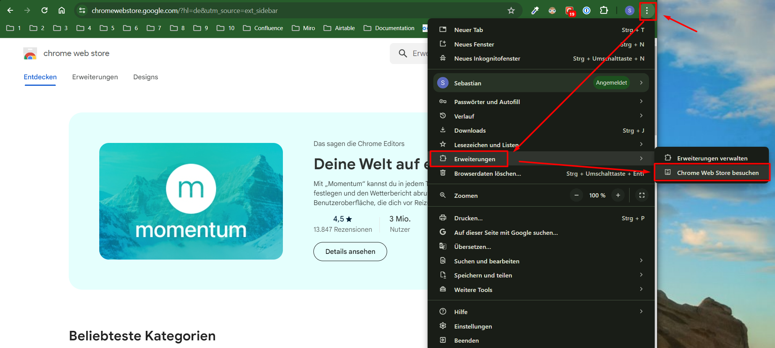
Task: Choose Beenden to quit Chrome
Action: click(541, 340)
